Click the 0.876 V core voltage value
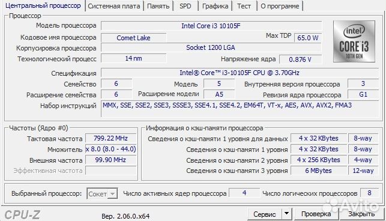 pos(300,59)
